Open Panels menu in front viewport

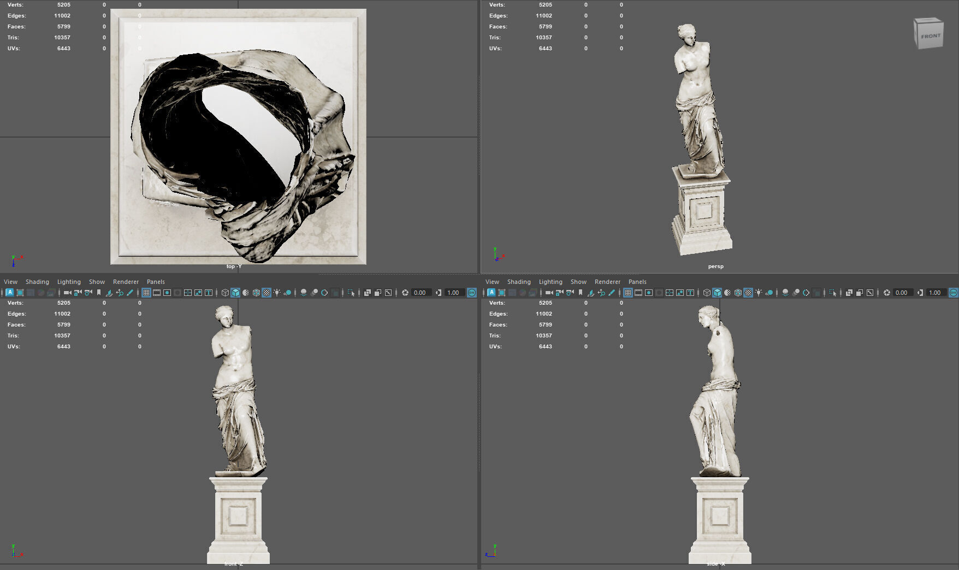click(156, 282)
